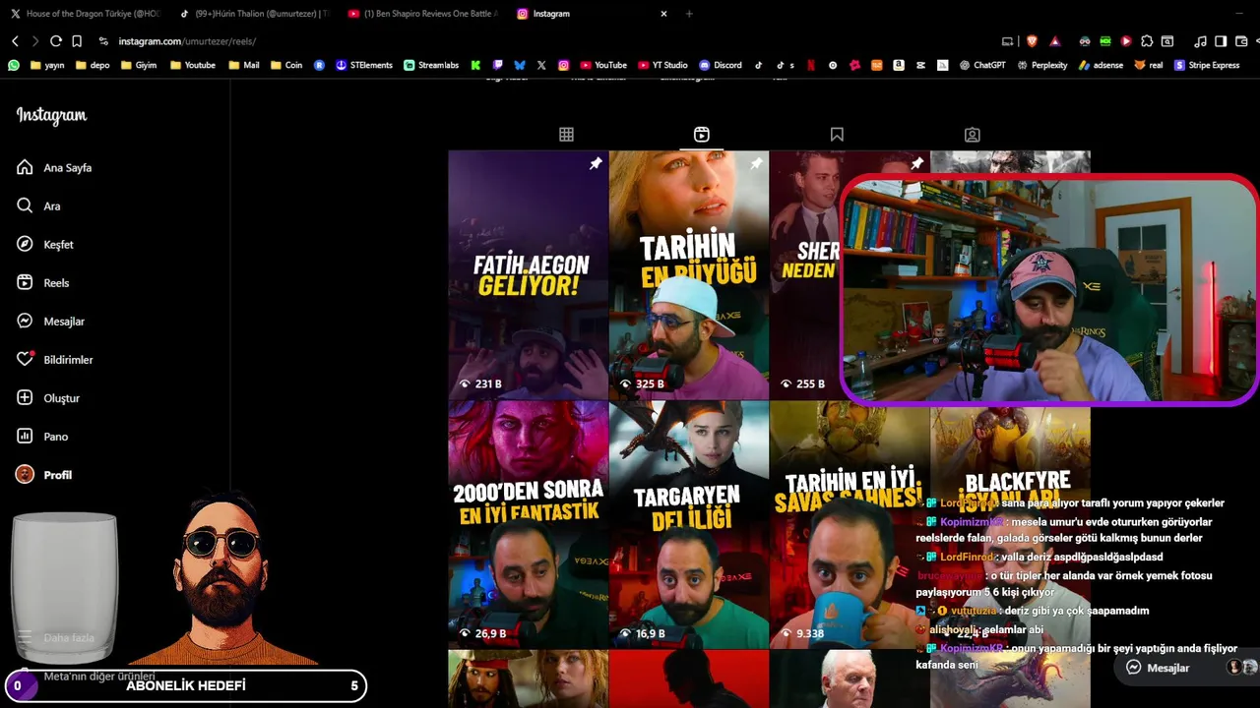Click the browser back arrow
Screen dimensions: 1260x708
15,41
